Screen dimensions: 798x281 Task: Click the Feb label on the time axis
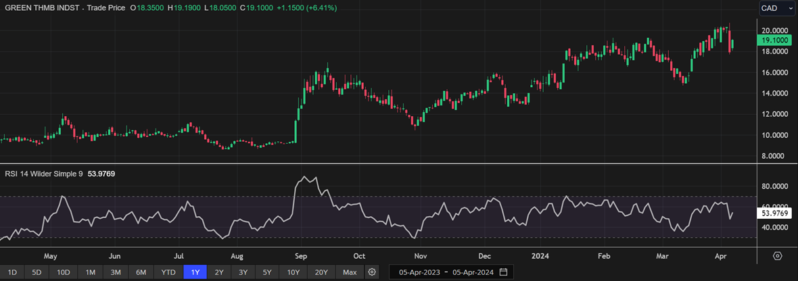(x=604, y=255)
